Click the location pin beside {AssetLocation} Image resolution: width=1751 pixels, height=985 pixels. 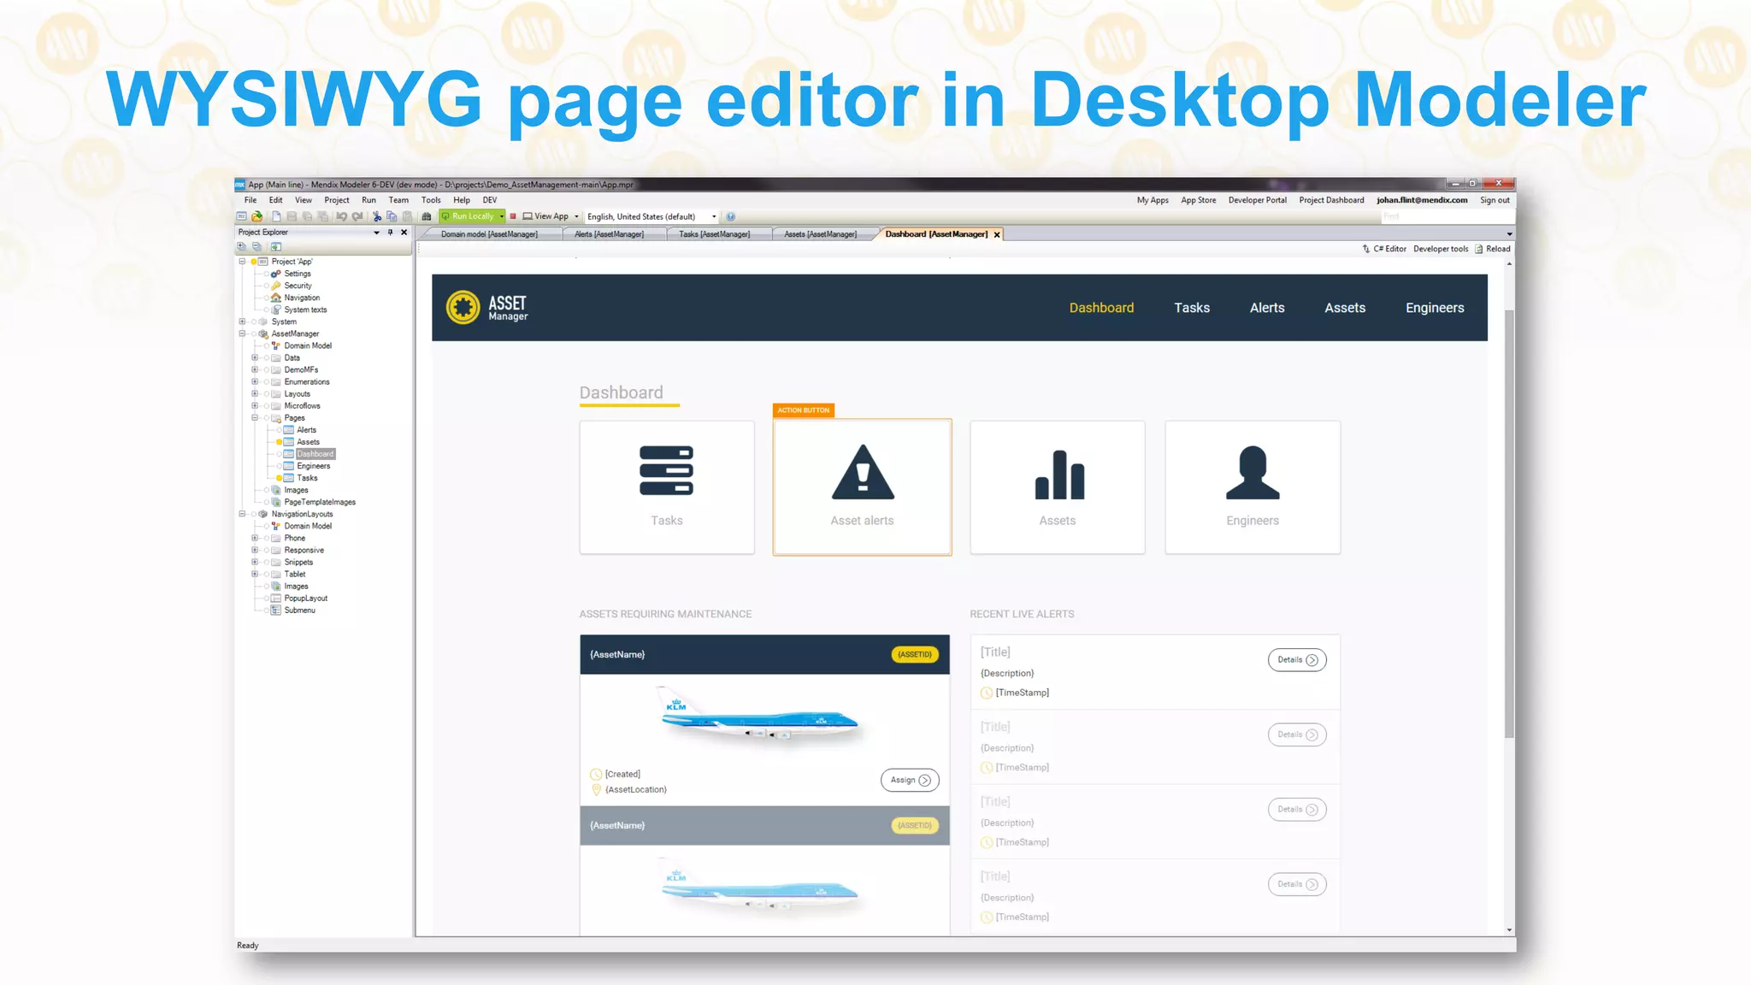click(596, 789)
